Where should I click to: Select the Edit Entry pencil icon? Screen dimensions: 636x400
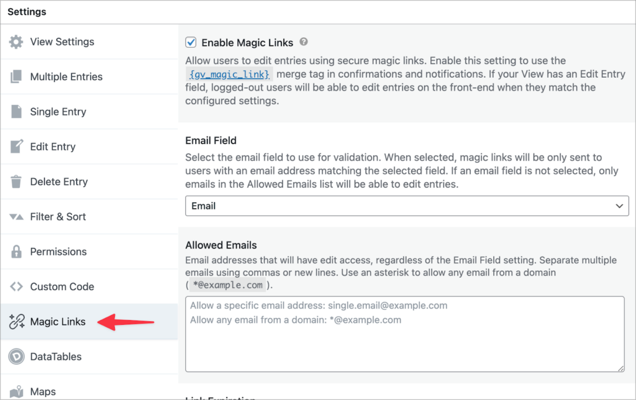(17, 147)
